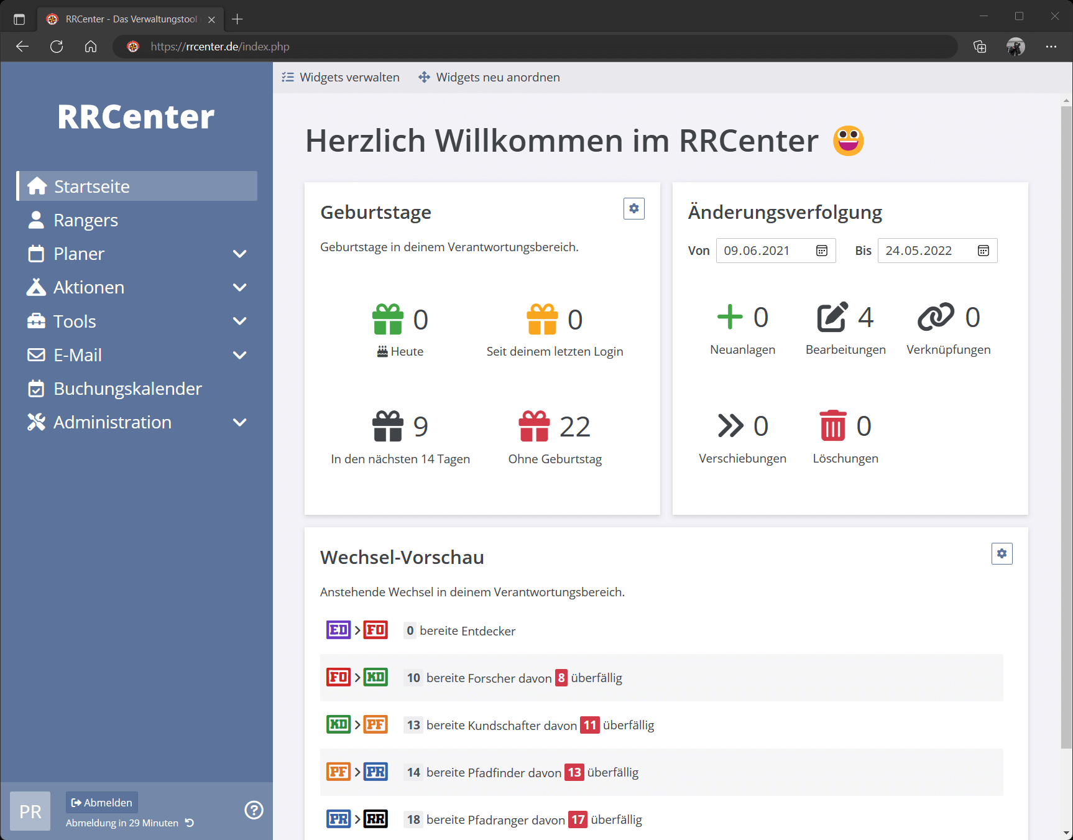
Task: Click the red trash Löschungen icon
Action: coord(832,426)
